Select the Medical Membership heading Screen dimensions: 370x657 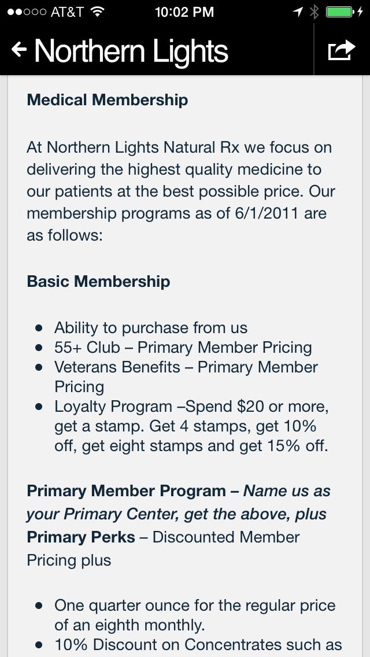pos(108,100)
